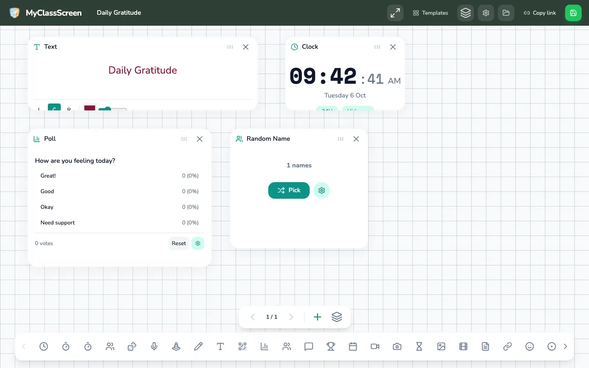589x368 pixels.
Task: Choose the traffic cone icon in toolbar
Action: [x=176, y=346]
